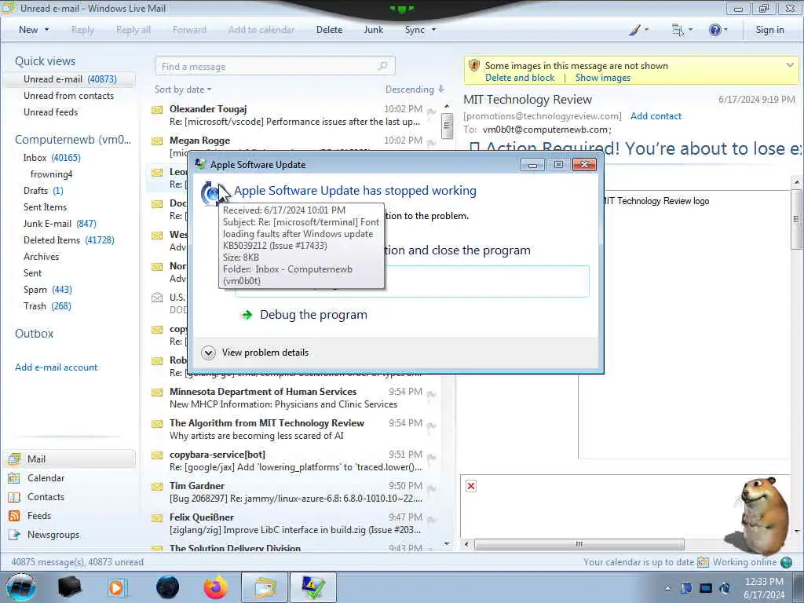Open the Drafts folder
The width and height of the screenshot is (804, 603).
(43, 191)
